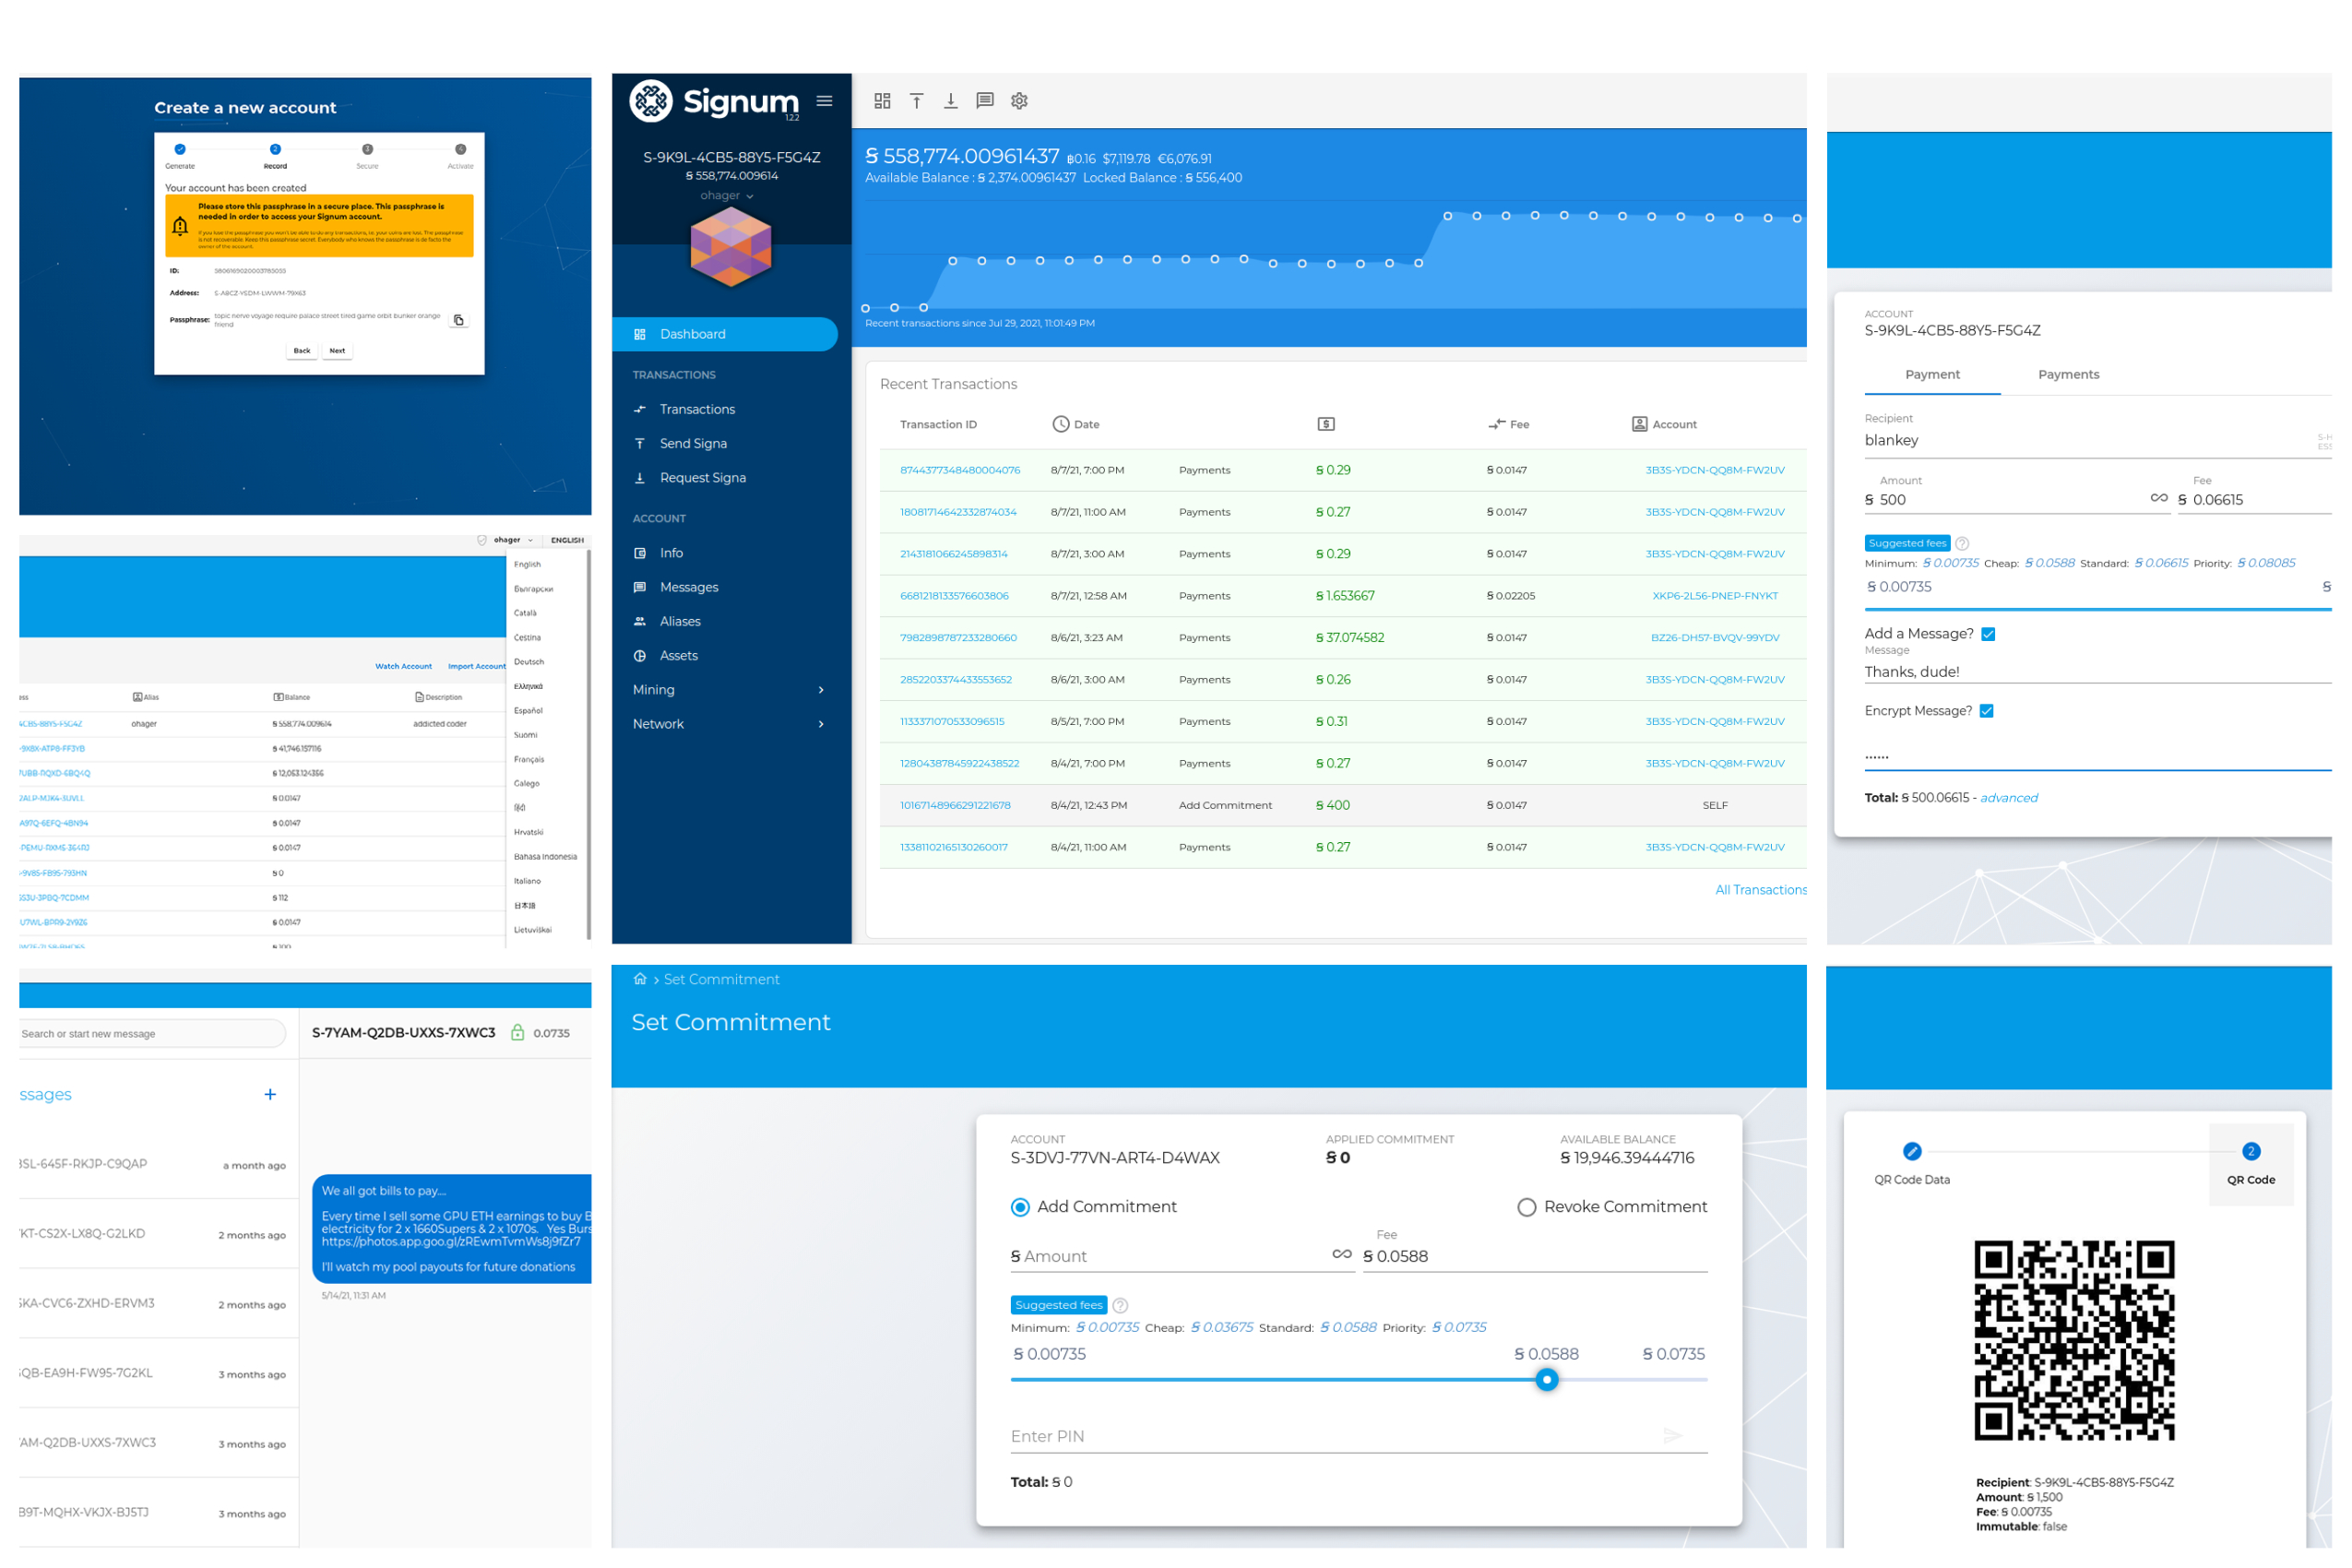Click the All Transactions link

(x=1760, y=890)
